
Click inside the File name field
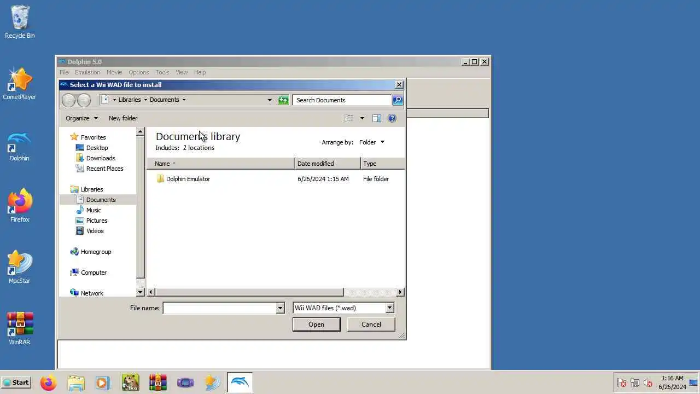pos(219,308)
